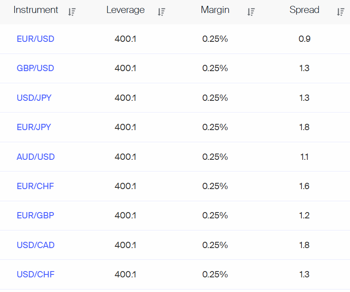Sort by Spread using sort icon

(341, 12)
